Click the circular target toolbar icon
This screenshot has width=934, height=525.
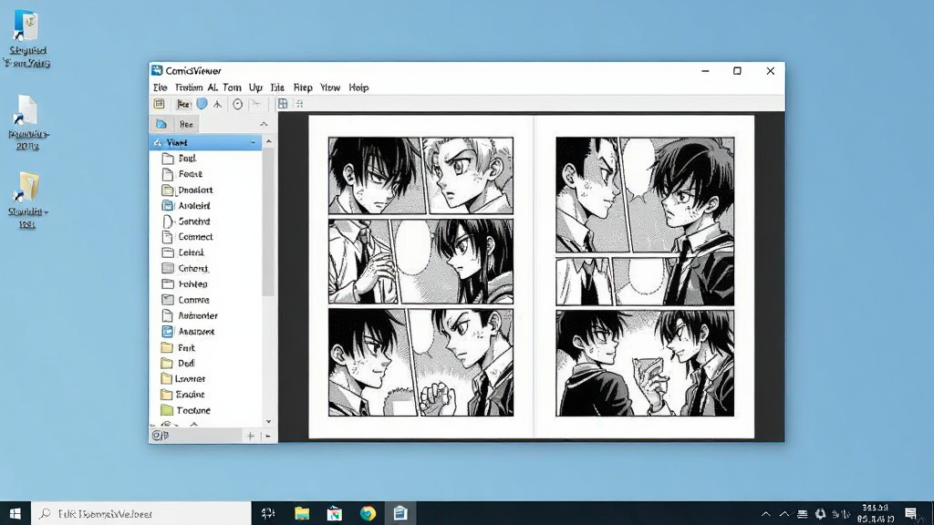coord(238,104)
